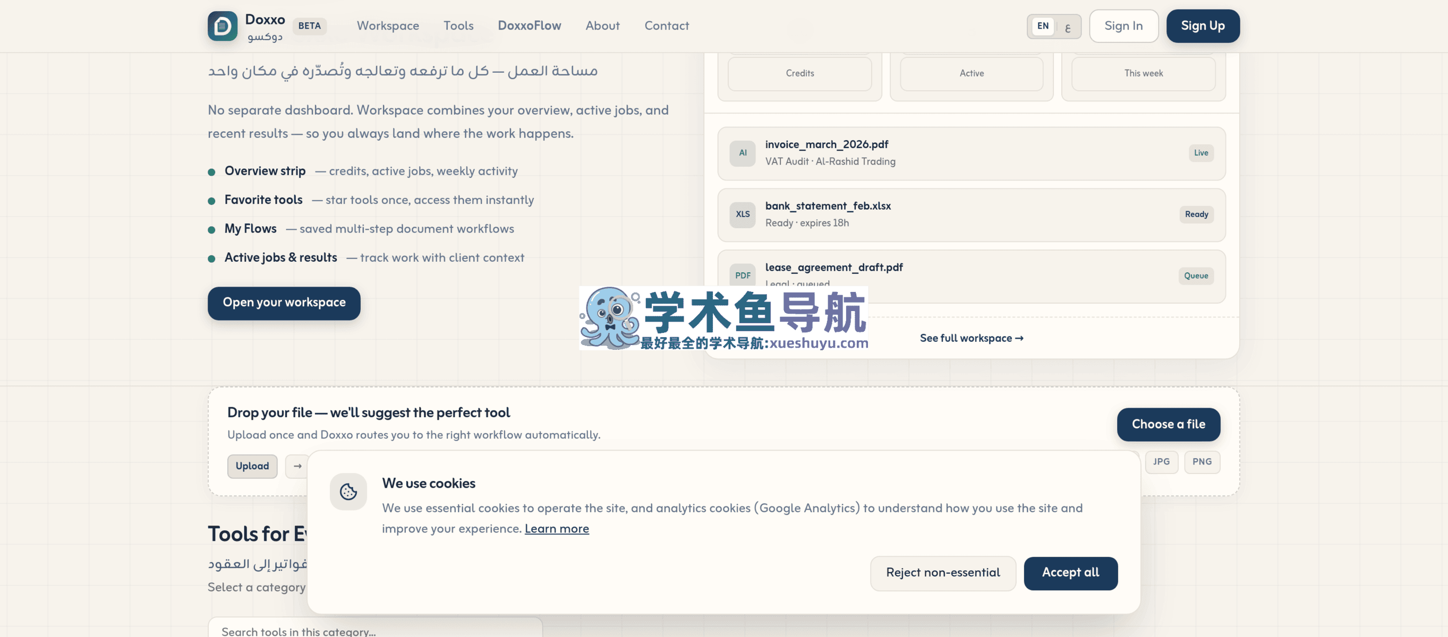Click the My Flows feature text
Viewport: 1448px width, 637px height.
[x=250, y=229]
